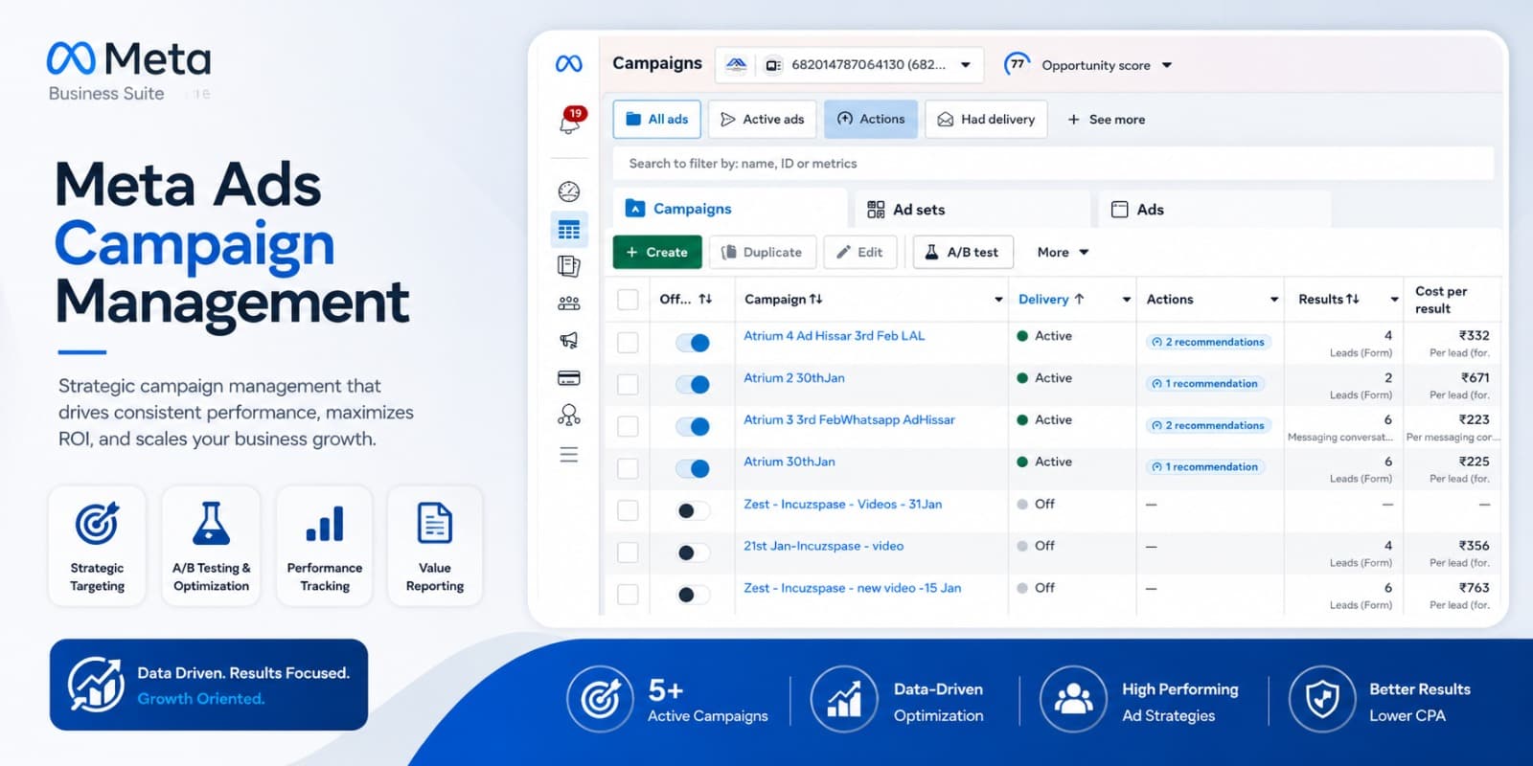Click the High Performing people icon
The image size is (1533, 766).
[x=1073, y=699]
